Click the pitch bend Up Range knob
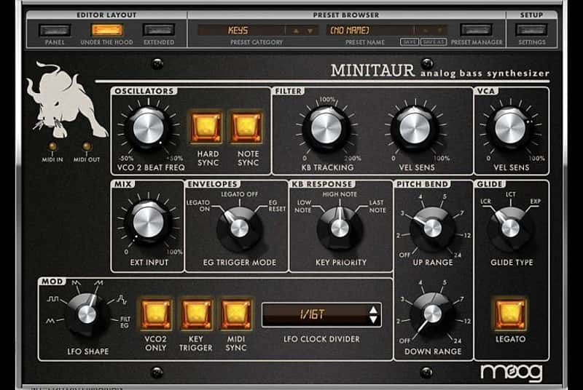 [432, 228]
